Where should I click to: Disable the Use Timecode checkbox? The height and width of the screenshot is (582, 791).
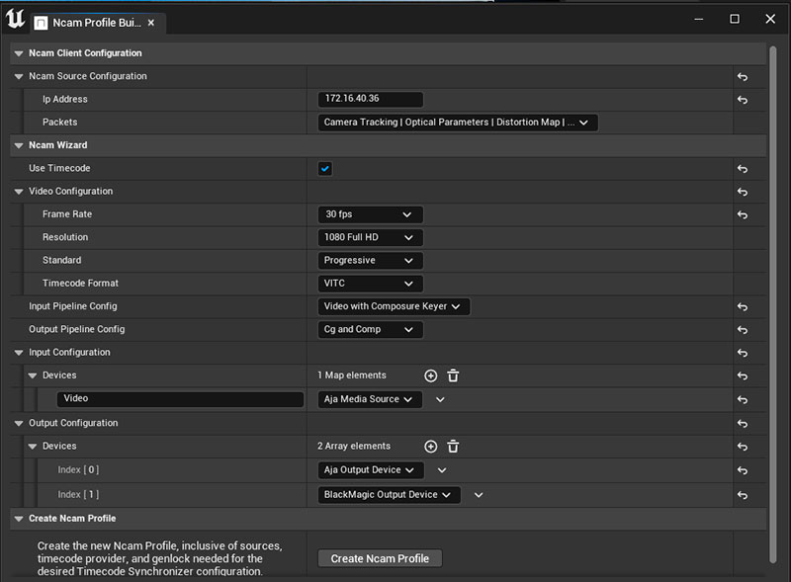coord(325,168)
